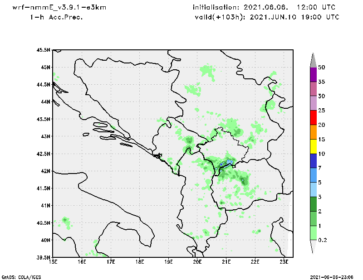
Task: Click the colorbar value label 30
Action: 322,96
